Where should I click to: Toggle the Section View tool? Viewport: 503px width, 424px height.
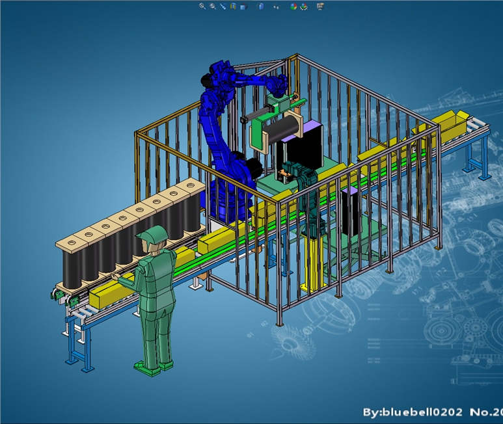coord(233,6)
